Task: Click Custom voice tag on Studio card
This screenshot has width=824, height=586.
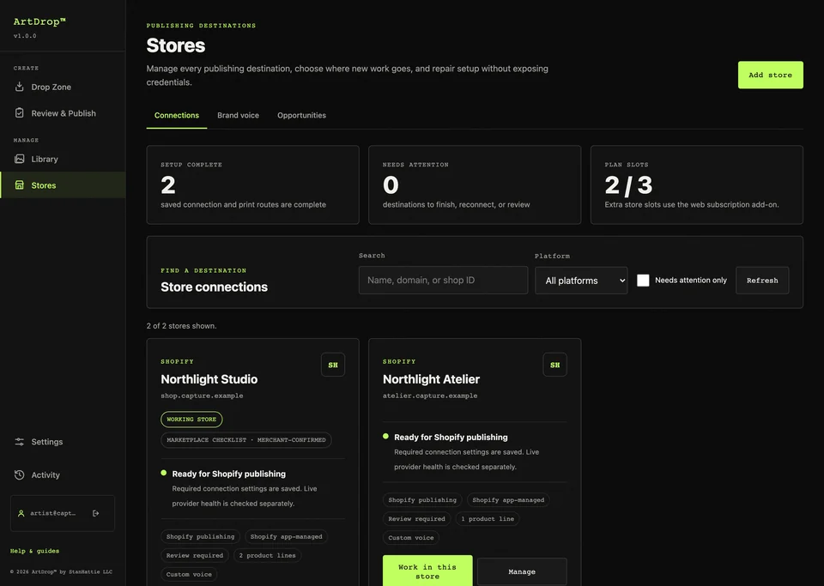Action: (189, 575)
